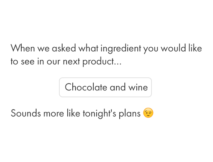
Task: Click the word asked in the first line
Action: [x=64, y=48]
